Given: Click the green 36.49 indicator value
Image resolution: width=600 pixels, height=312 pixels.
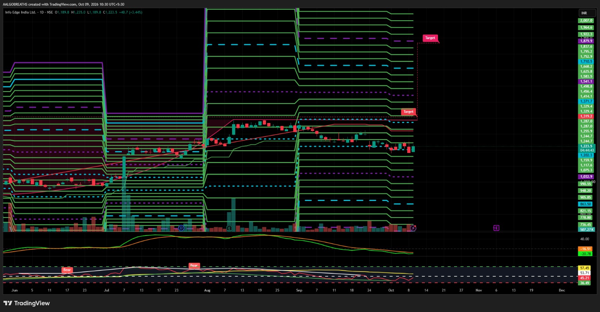Looking at the screenshot, I should point(585,283).
